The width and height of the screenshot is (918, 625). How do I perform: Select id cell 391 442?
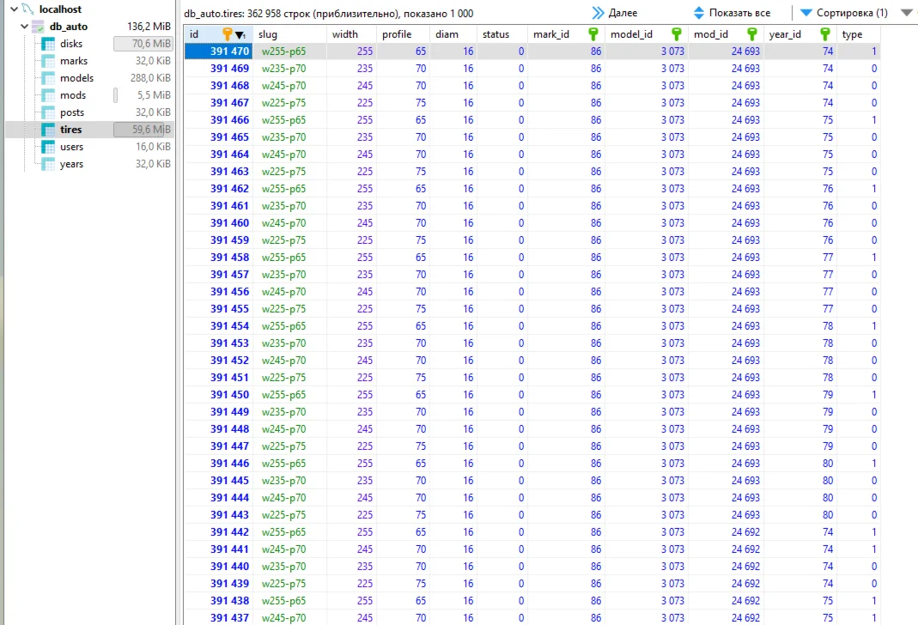click(x=219, y=532)
